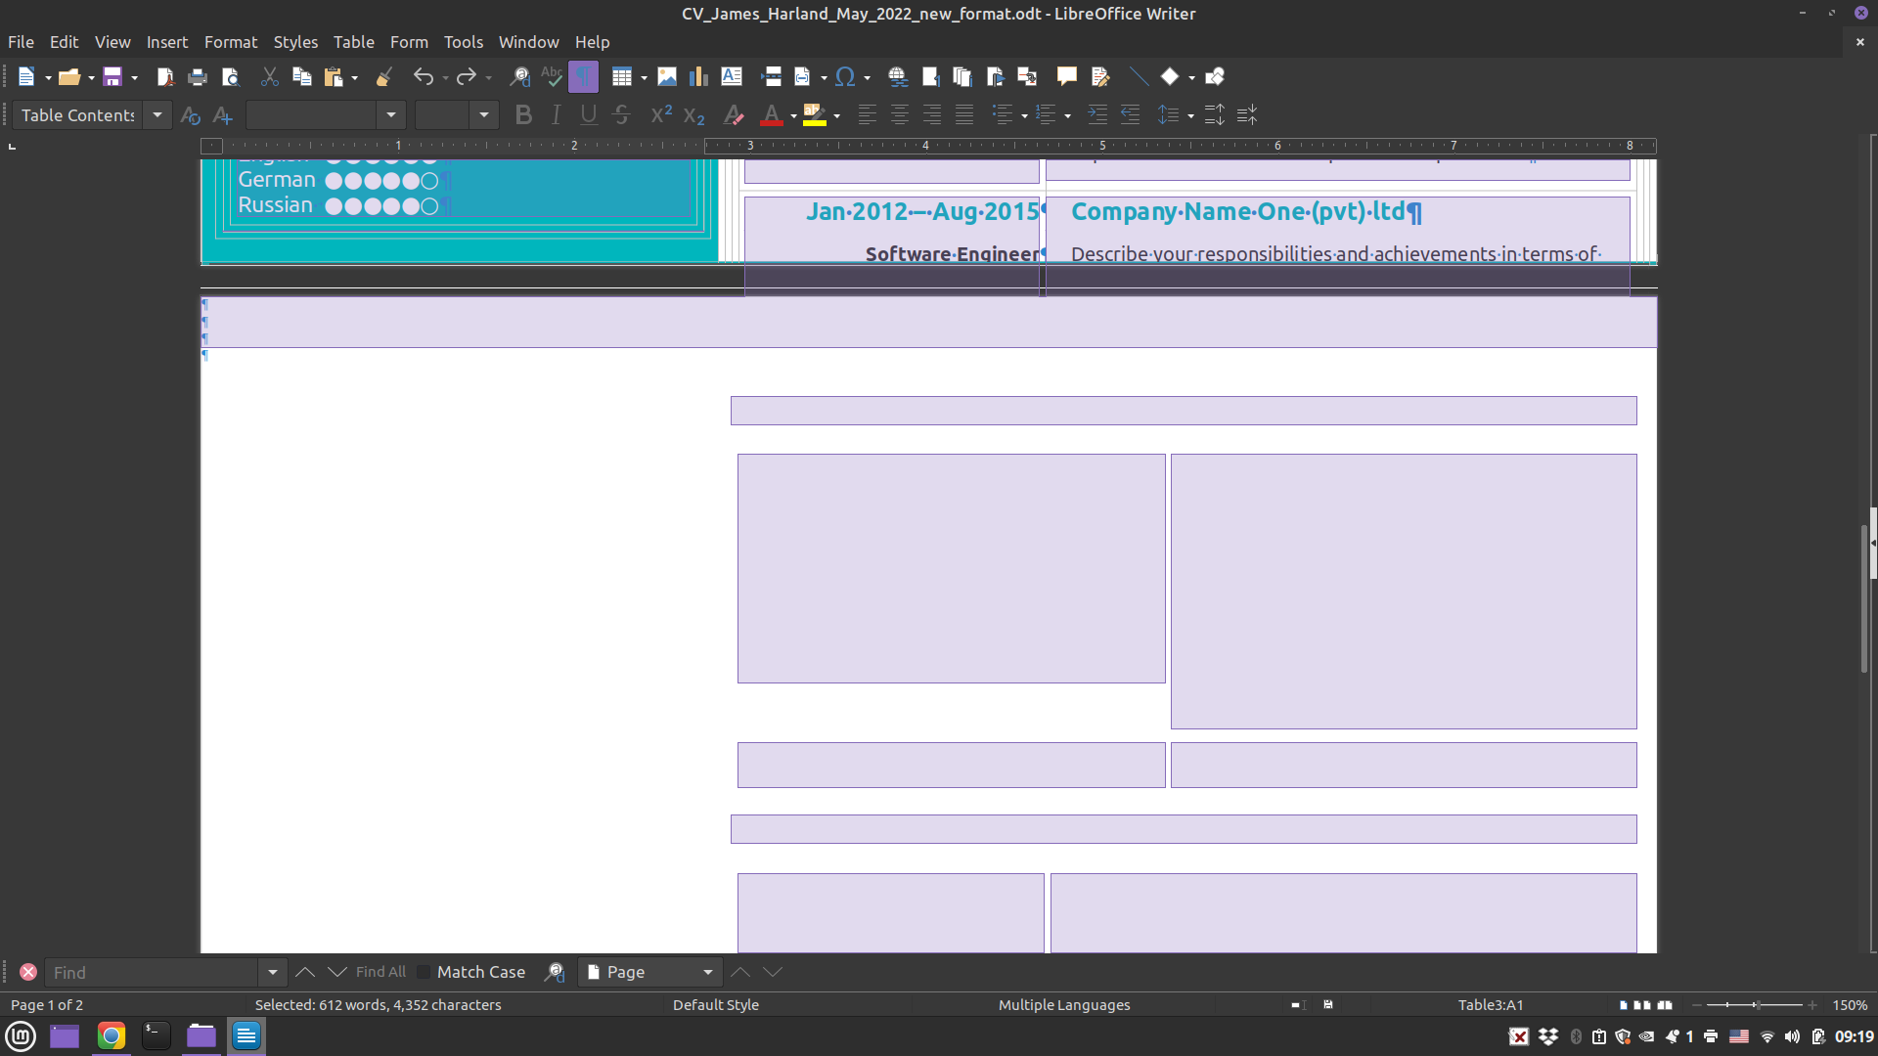Copy selection icon in toolbar
Screen dimensions: 1878x1056
(x=302, y=76)
